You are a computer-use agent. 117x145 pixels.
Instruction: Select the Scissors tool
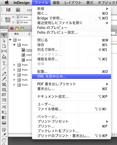point(4,107)
